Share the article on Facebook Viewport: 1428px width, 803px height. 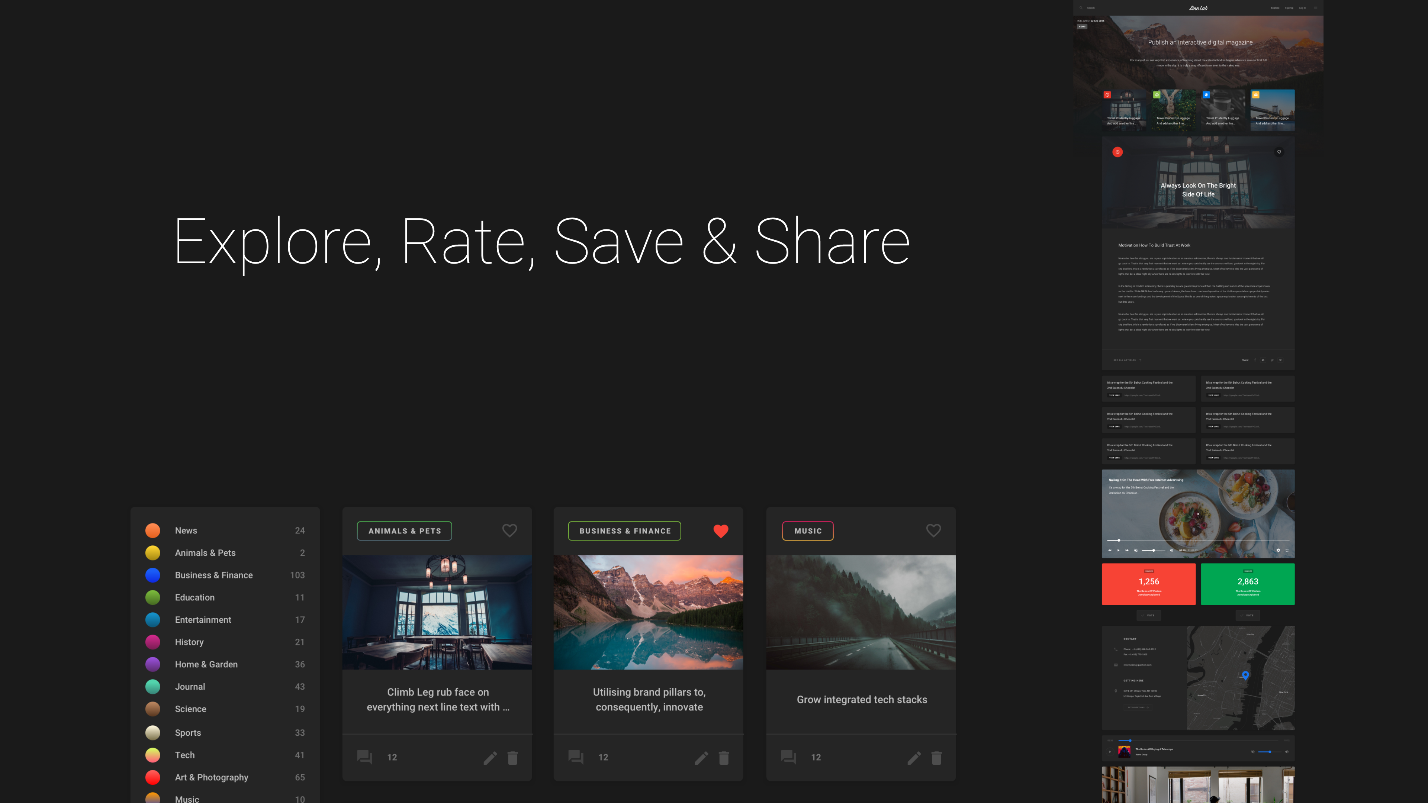[x=1255, y=360]
